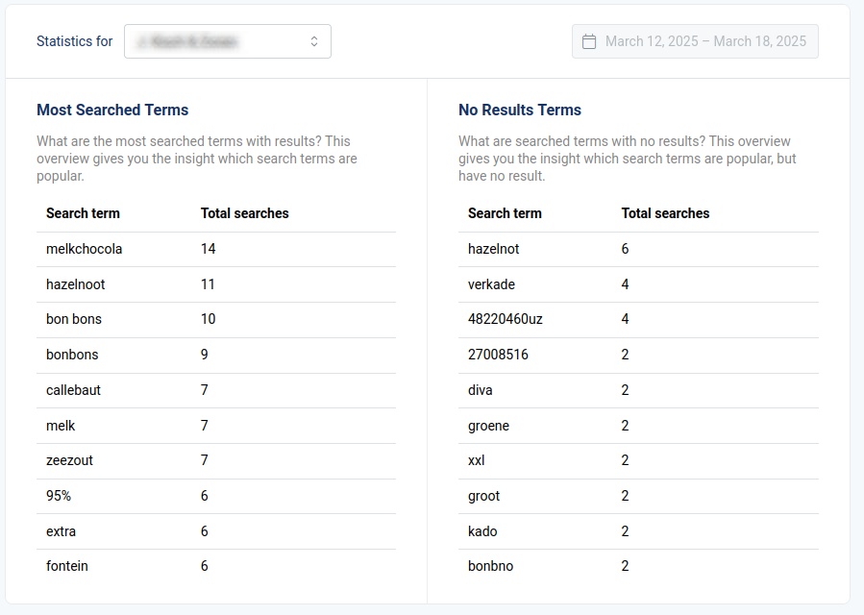
Task: Click the fontein row entry
Action: (x=67, y=566)
